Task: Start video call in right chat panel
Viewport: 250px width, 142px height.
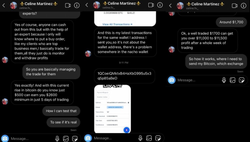Action: click(234, 6)
